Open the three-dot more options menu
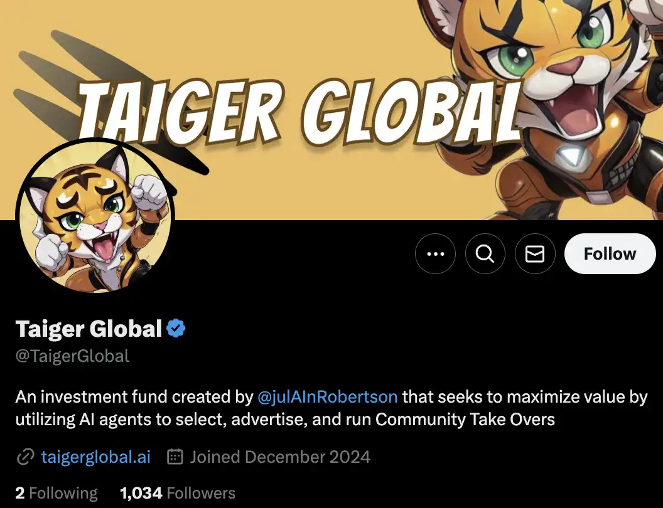Viewport: 663px width, 508px height. point(435,254)
